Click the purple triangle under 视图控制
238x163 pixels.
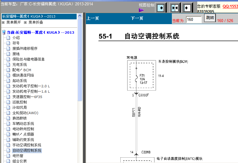pyautogui.click(x=141, y=10)
